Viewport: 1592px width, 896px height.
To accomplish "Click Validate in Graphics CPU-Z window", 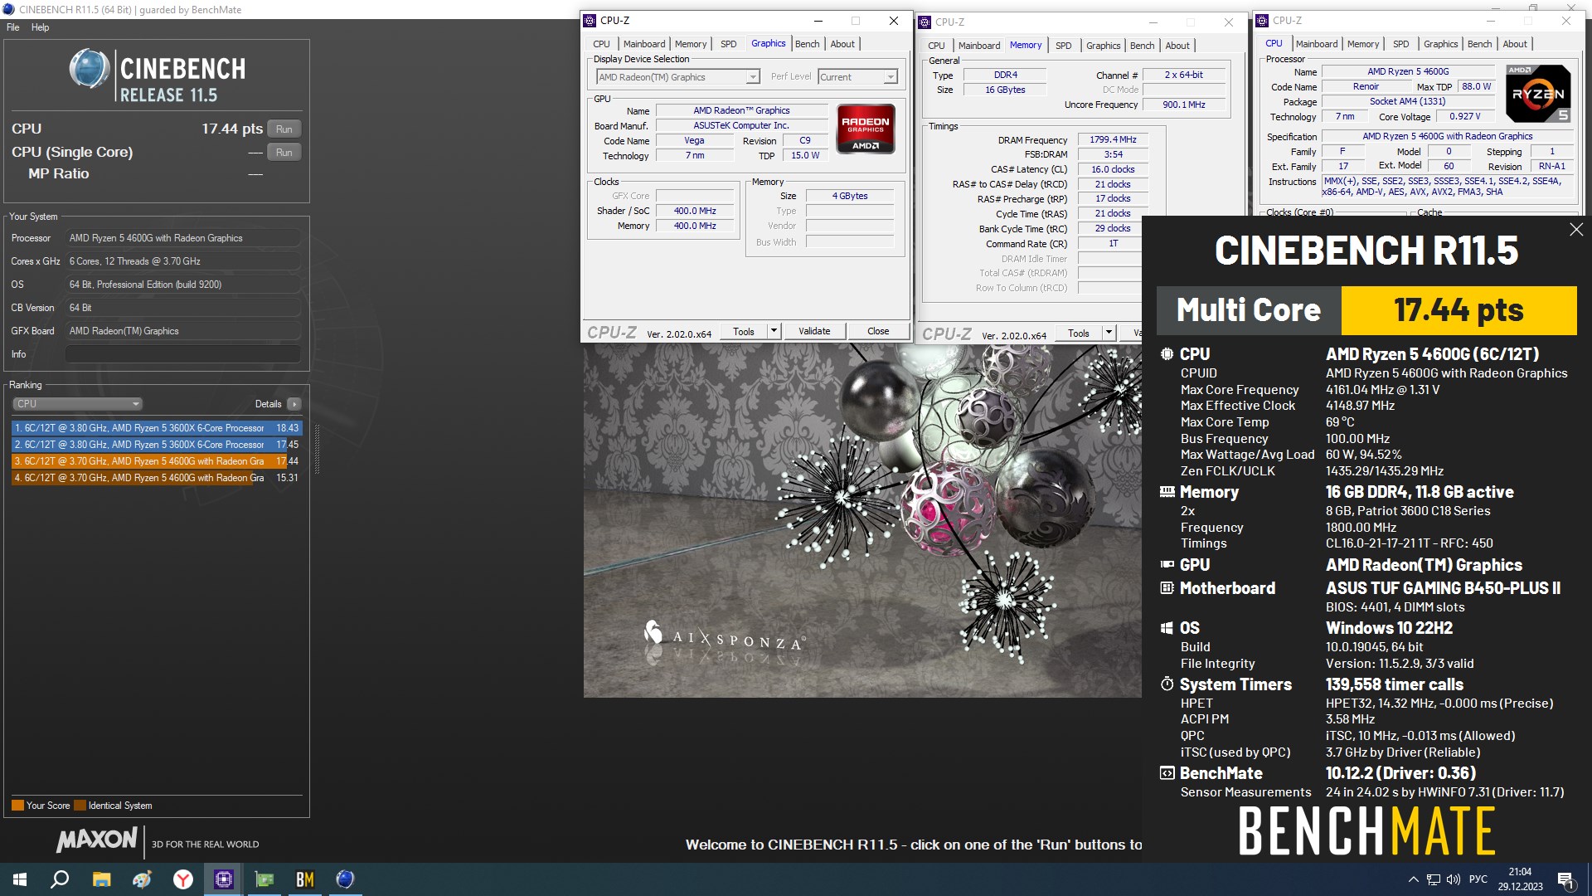I will 814,331.
